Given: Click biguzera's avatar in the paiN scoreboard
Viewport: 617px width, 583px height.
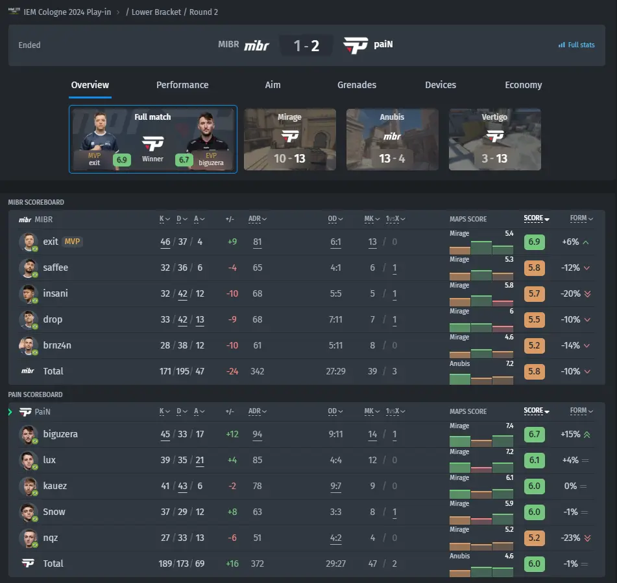Looking at the screenshot, I should tap(29, 434).
